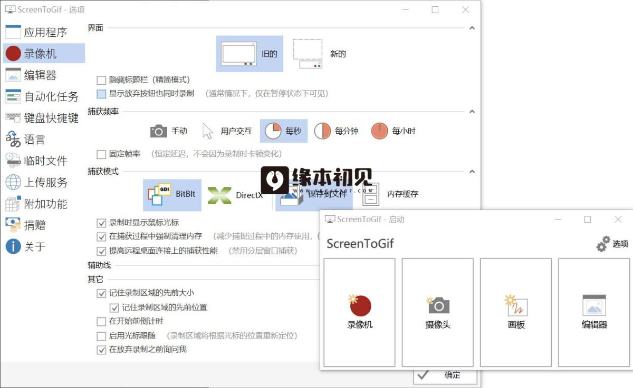The image size is (633, 388).
Task: Select 用户交互 capture frequency
Action: click(x=227, y=131)
